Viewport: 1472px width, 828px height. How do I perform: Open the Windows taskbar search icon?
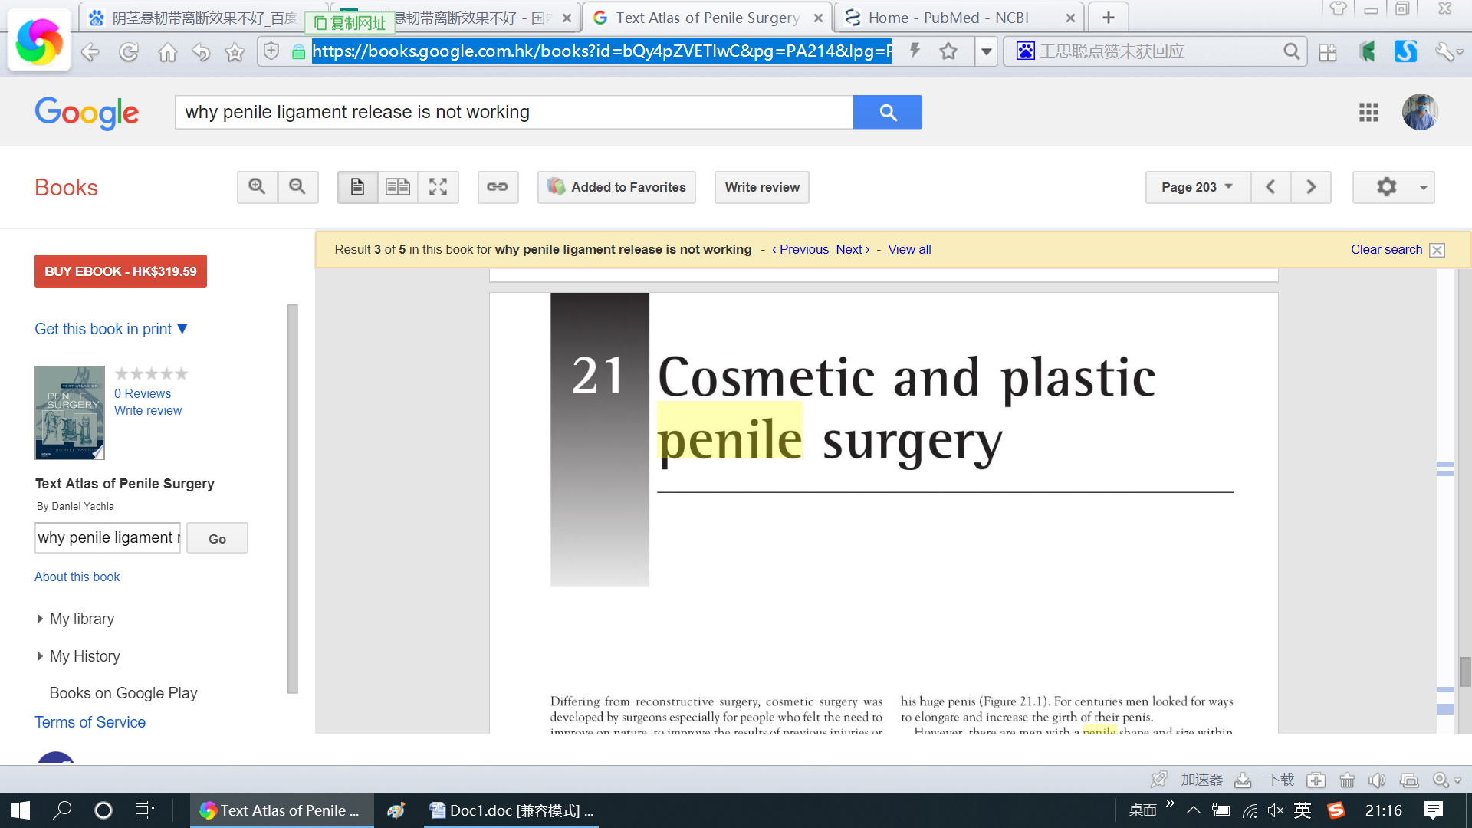click(x=62, y=810)
